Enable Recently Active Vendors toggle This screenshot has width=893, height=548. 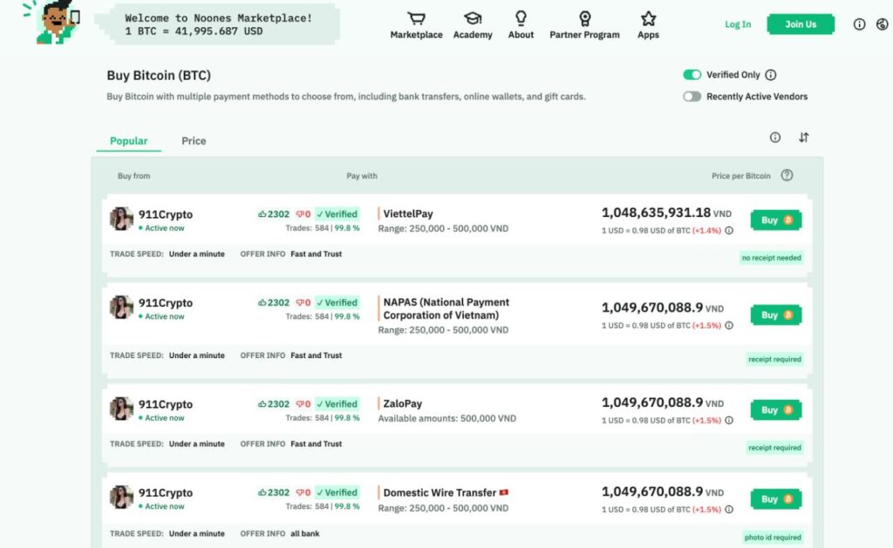coord(692,97)
